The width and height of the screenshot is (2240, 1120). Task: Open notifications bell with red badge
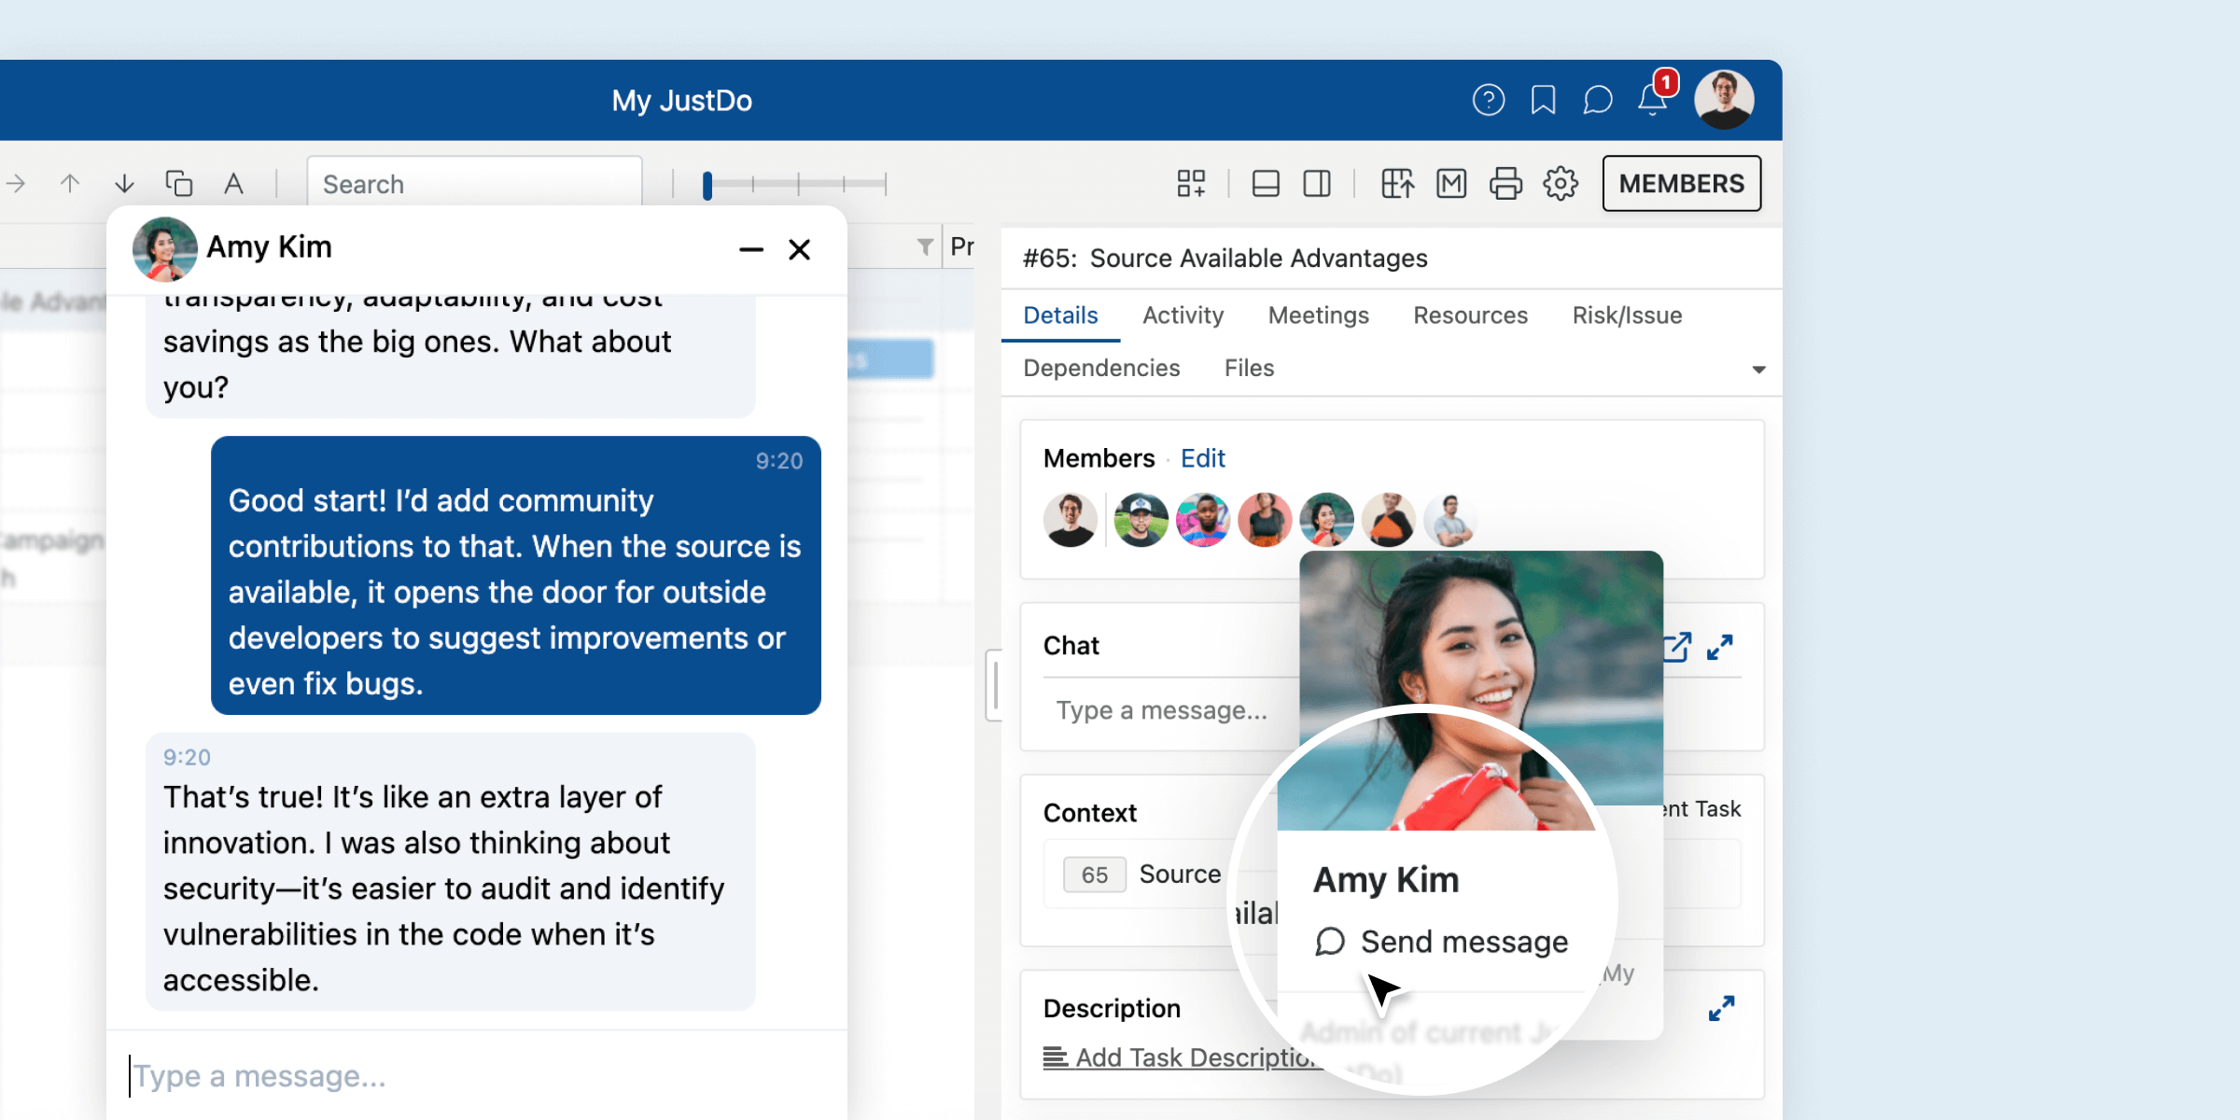[1652, 100]
